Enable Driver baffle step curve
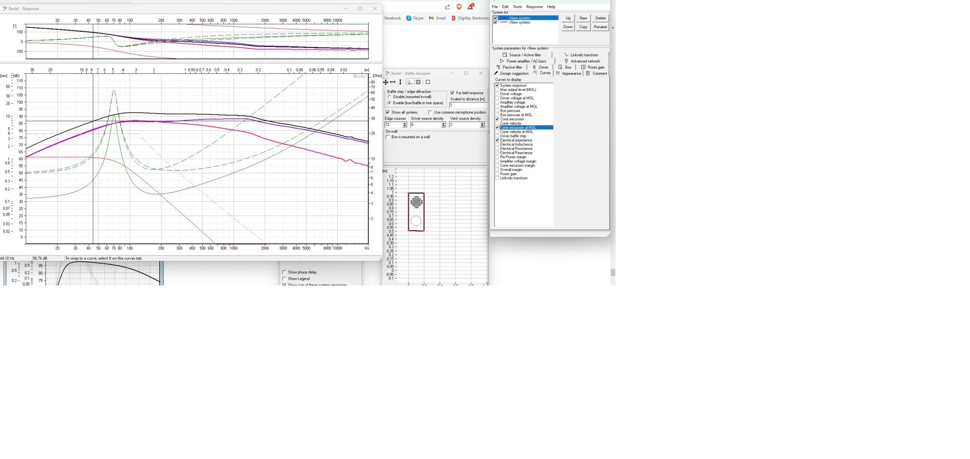The height and width of the screenshot is (459, 970). click(x=497, y=136)
